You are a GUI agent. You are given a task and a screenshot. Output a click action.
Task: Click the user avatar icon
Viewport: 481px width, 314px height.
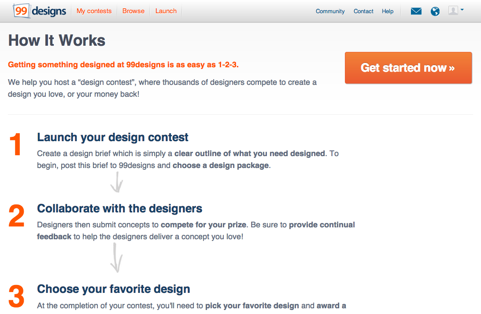[453, 11]
